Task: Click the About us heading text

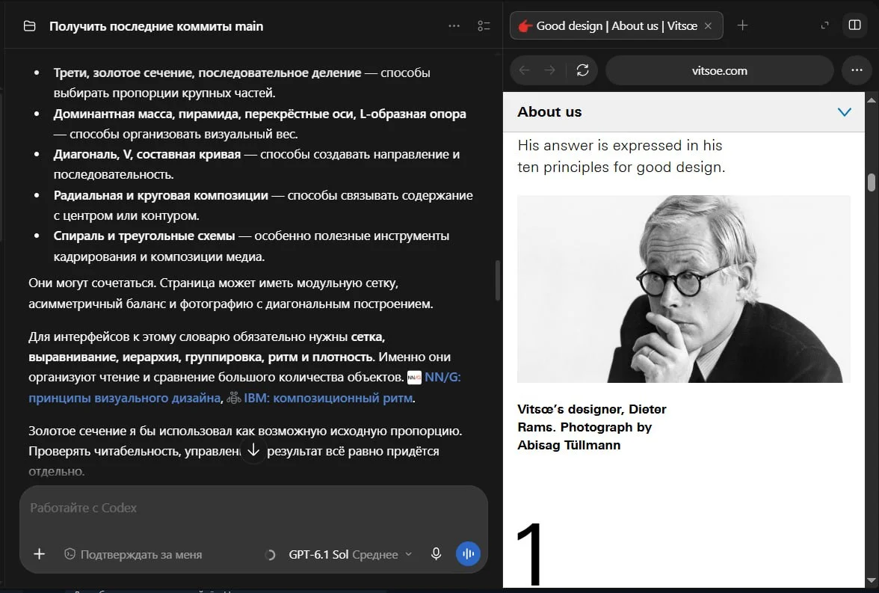Action: [549, 112]
